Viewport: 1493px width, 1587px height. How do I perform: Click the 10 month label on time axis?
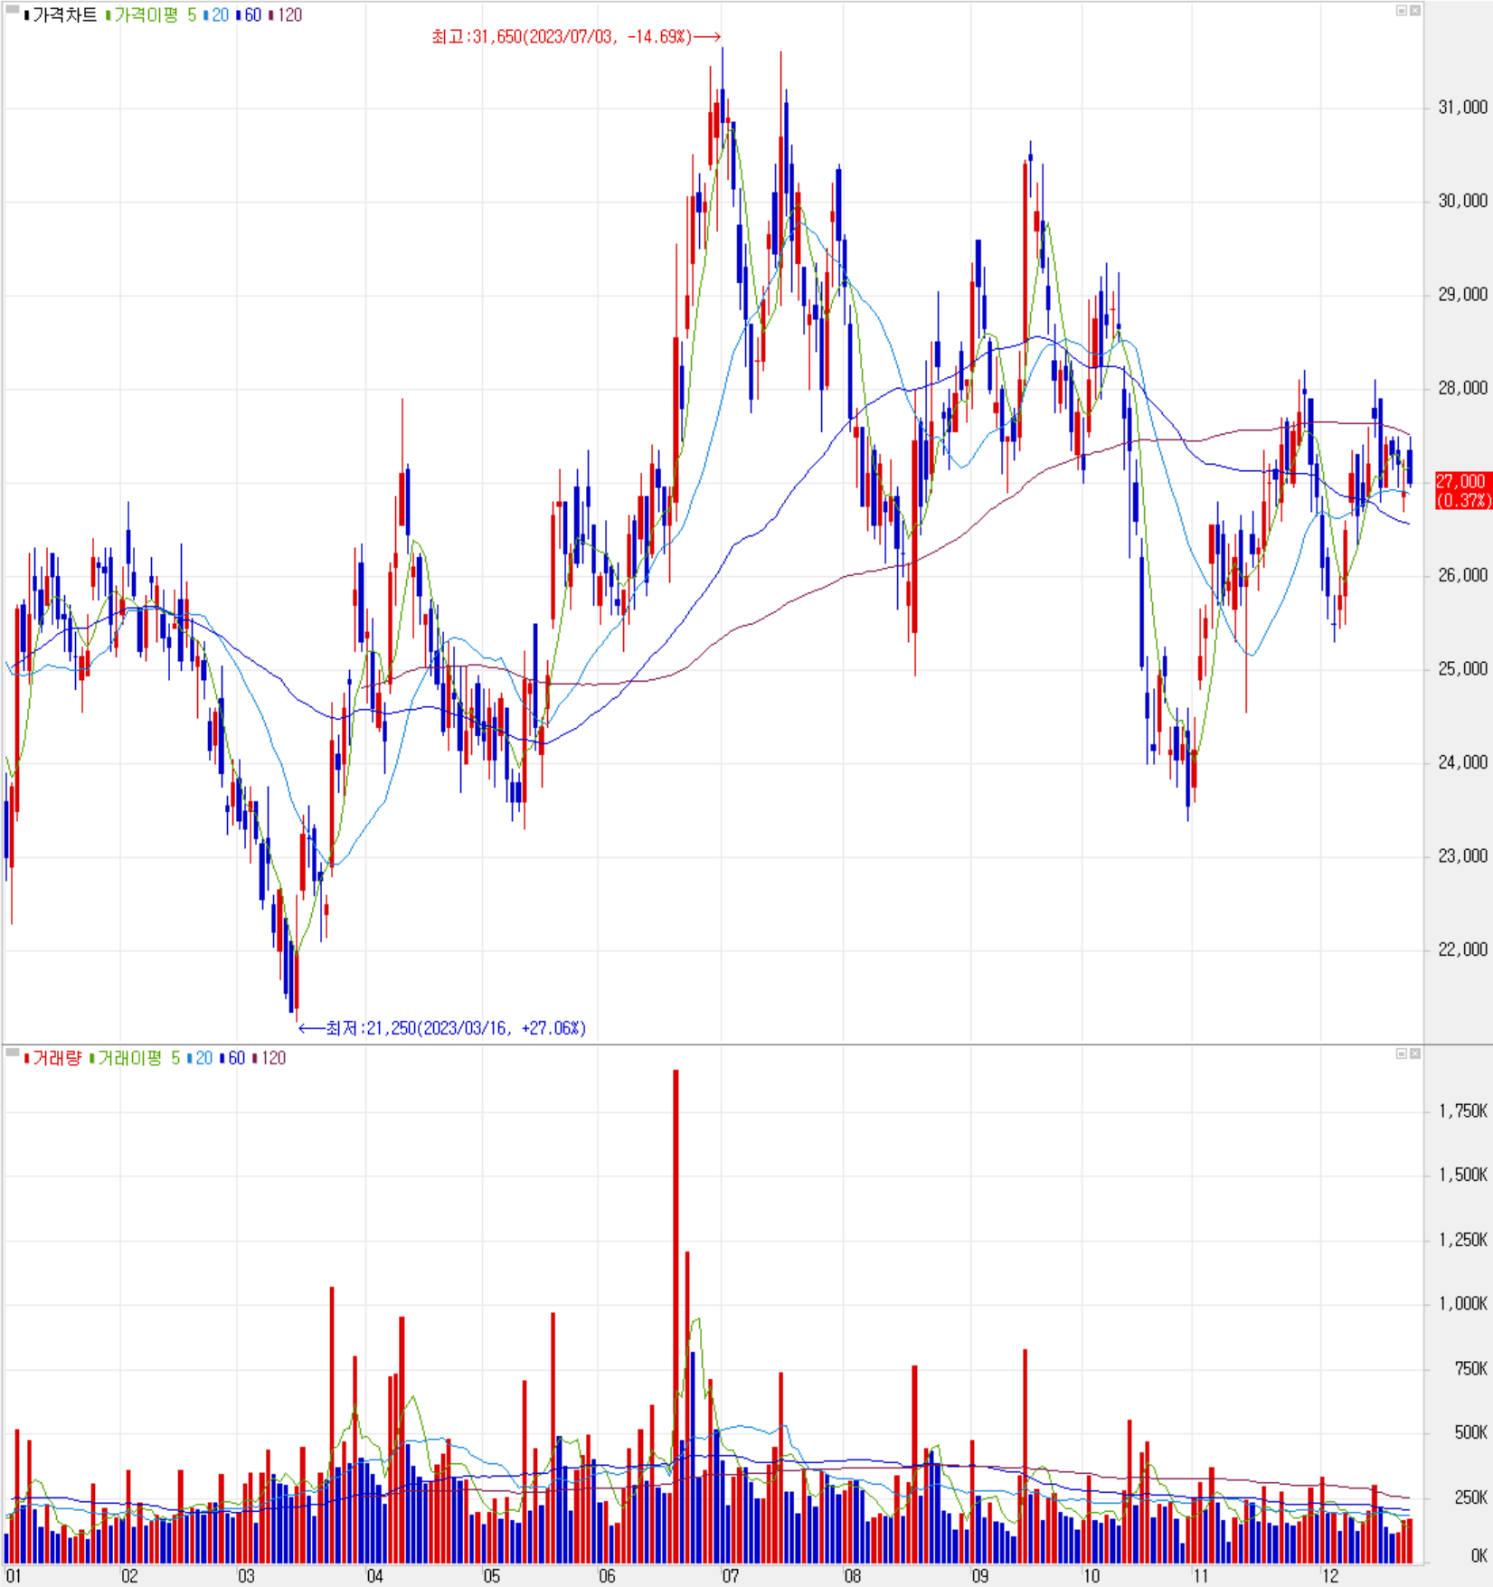tap(1091, 1576)
